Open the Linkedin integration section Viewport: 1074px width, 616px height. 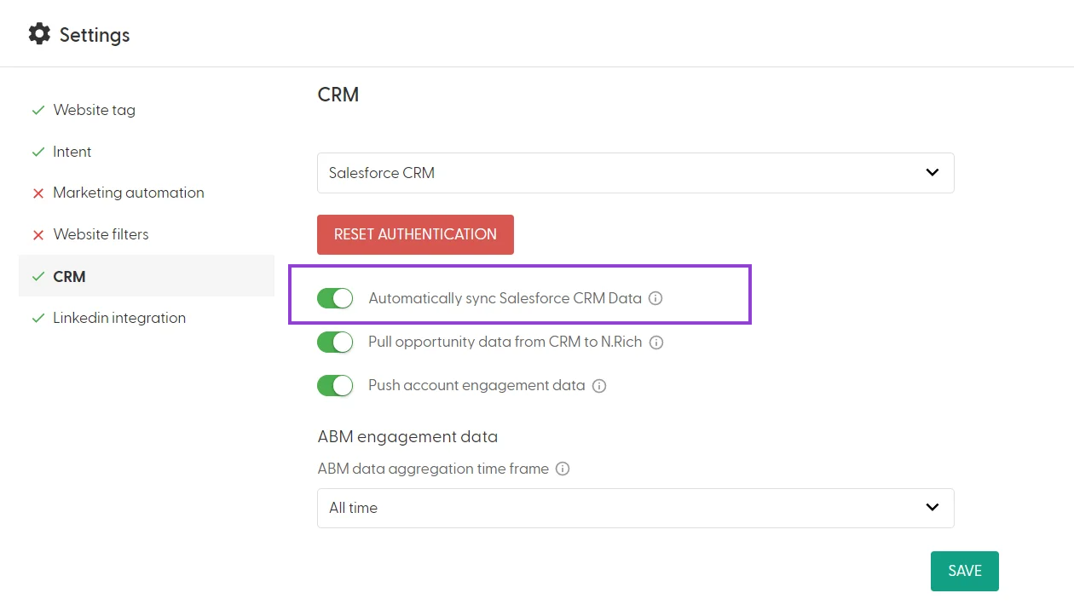[x=119, y=318]
